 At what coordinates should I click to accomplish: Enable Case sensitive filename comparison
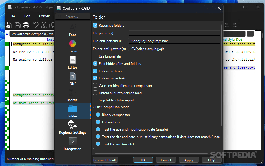(x=95, y=85)
